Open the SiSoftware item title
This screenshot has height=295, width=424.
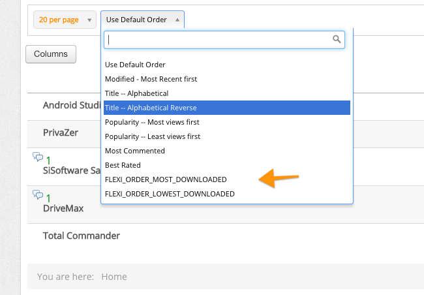(x=72, y=170)
